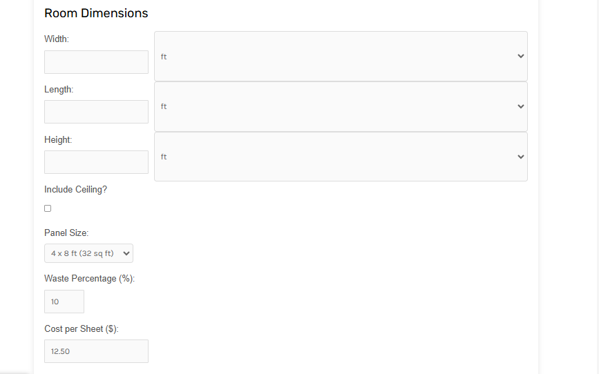The height and width of the screenshot is (374, 599).
Task: Open the Panel Size dropdown
Action: click(x=88, y=253)
